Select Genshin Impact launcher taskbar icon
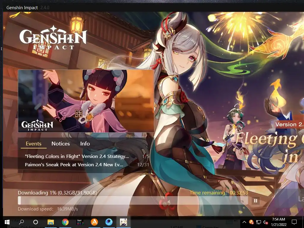 123,222
